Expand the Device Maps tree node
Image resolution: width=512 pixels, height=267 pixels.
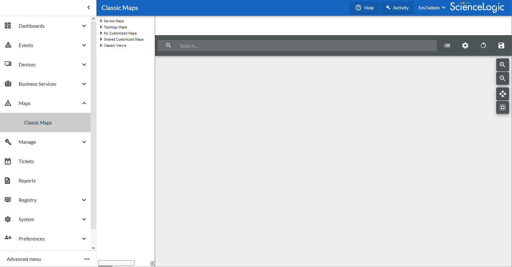pyautogui.click(x=101, y=21)
